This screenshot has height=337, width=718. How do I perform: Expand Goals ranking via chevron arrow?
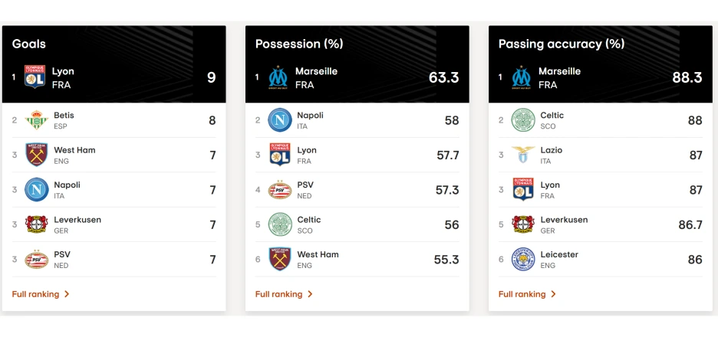coord(67,294)
